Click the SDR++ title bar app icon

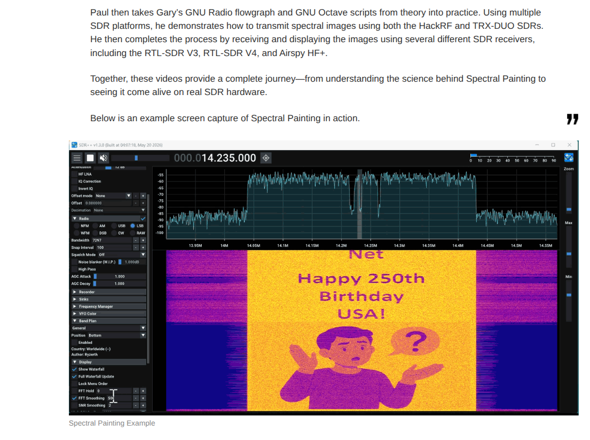pos(75,145)
